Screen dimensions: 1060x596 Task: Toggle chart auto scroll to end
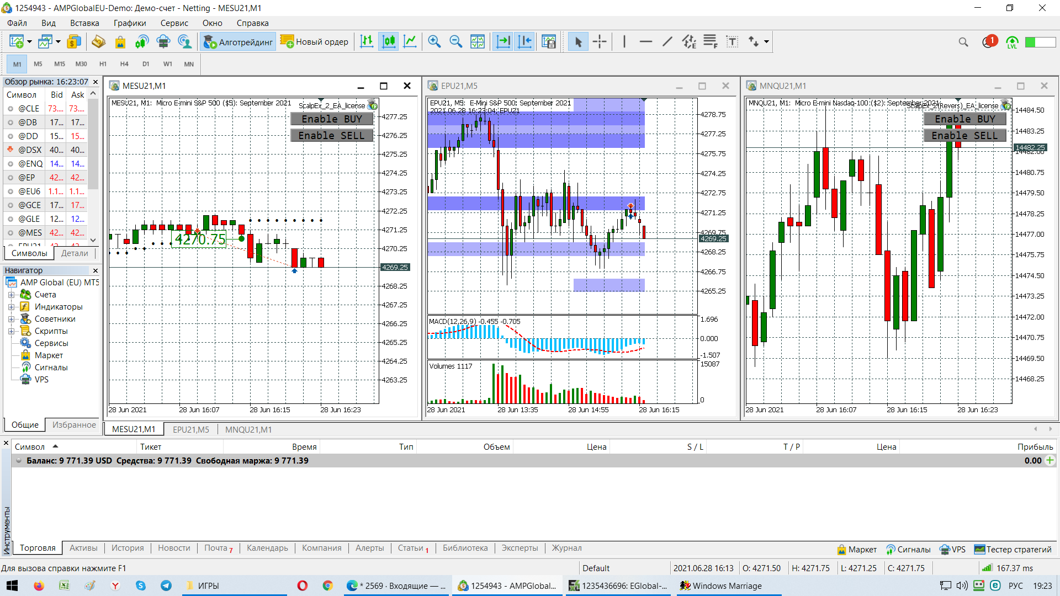(503, 41)
